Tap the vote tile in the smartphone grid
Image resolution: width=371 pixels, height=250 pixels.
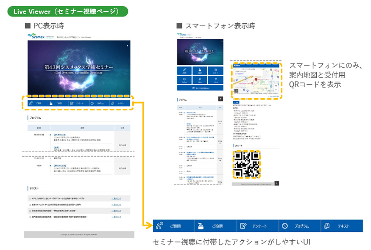click(x=200, y=71)
